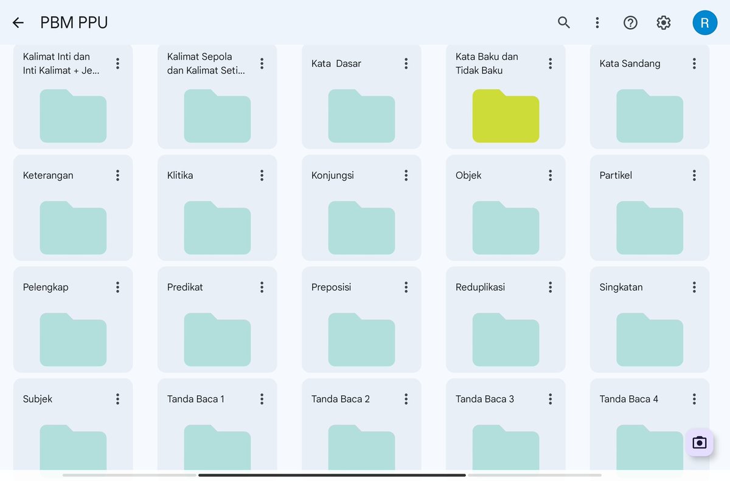The height and width of the screenshot is (481, 730).
Task: Open more options for Kata Dasar folder
Action: 406,63
